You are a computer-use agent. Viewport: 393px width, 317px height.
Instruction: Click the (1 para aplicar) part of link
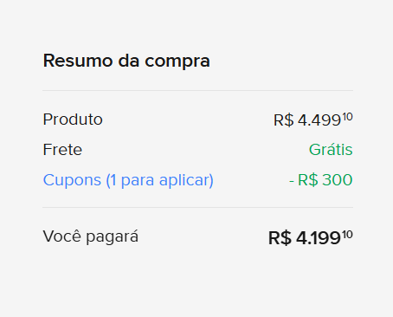click(160, 181)
